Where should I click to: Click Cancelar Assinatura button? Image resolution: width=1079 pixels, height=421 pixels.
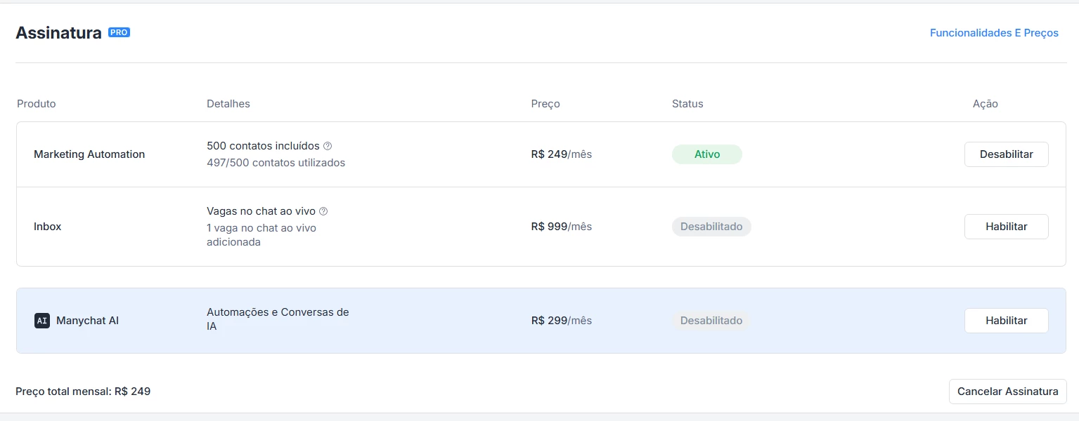[1007, 392]
